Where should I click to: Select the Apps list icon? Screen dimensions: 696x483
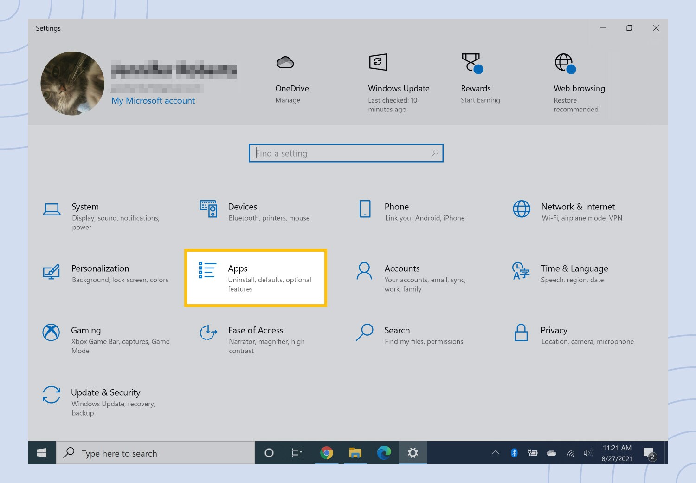click(207, 270)
